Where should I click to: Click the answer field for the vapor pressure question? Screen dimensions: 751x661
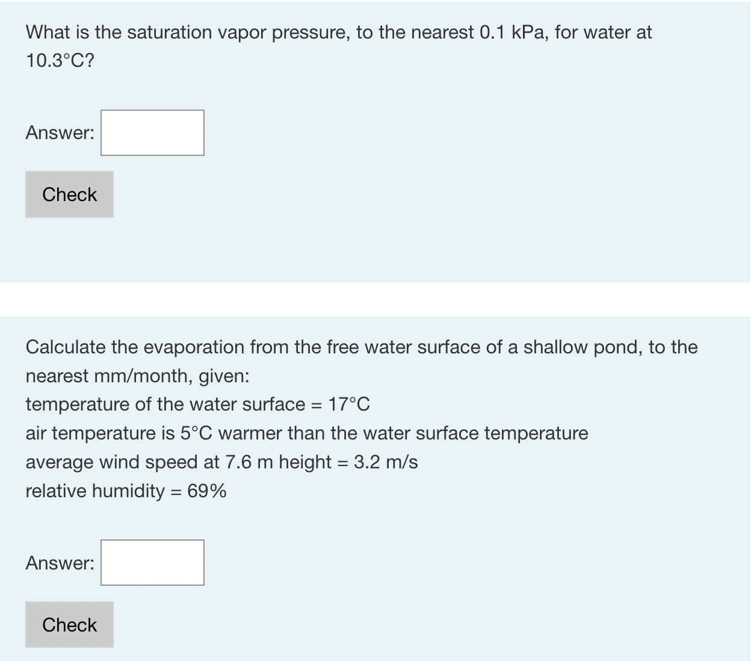click(152, 132)
